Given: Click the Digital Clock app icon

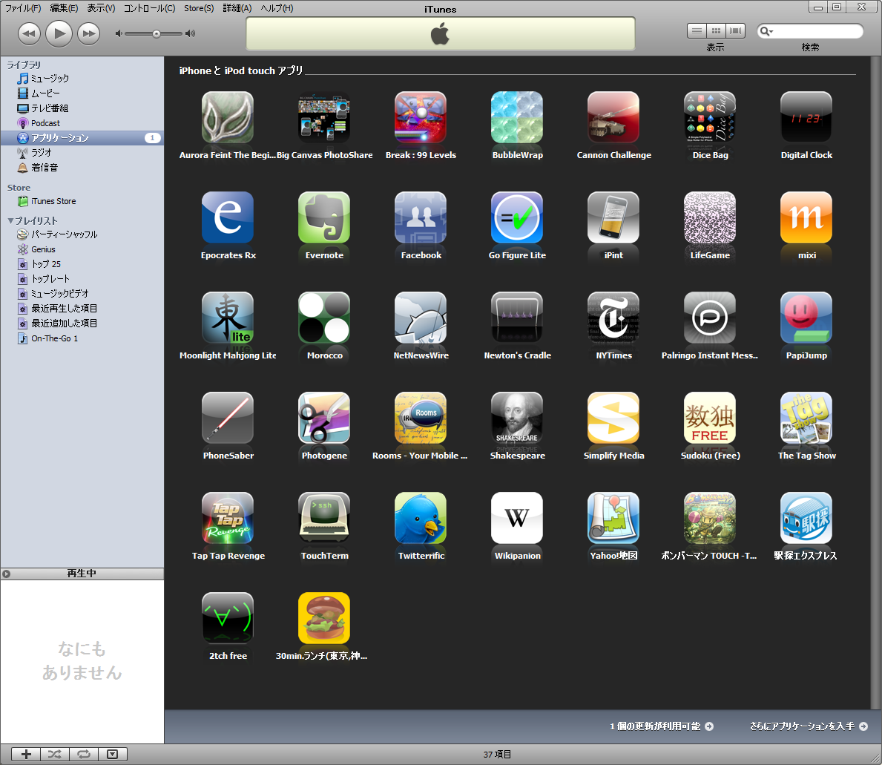Looking at the screenshot, I should point(806,117).
